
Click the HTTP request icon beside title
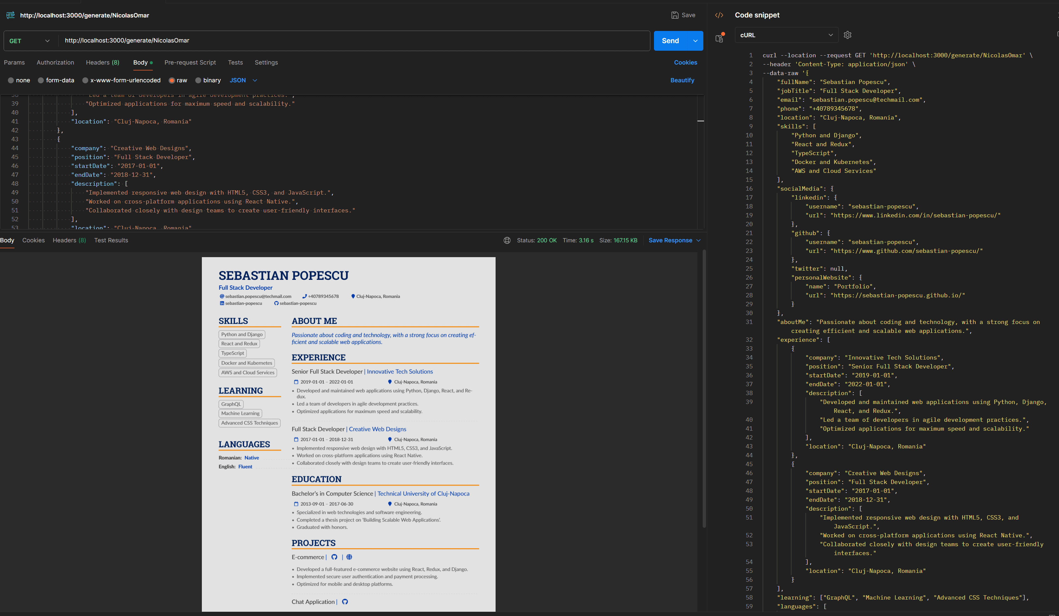pos(11,15)
